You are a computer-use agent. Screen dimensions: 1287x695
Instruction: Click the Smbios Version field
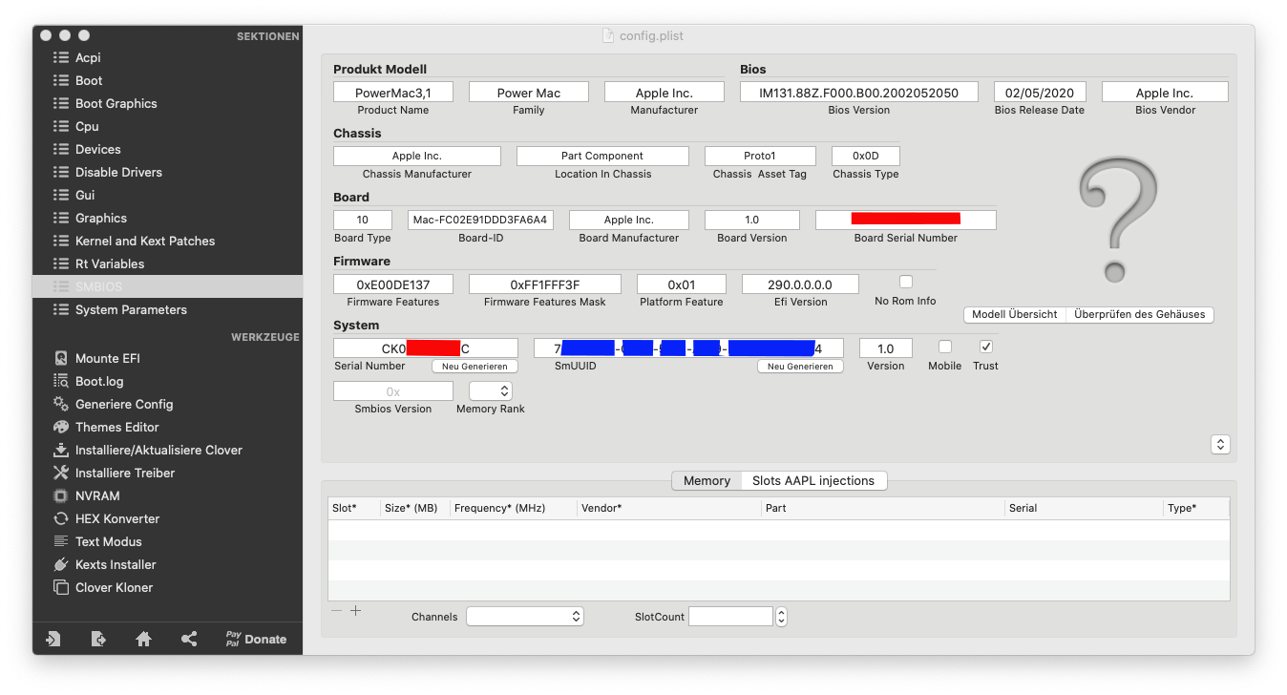pyautogui.click(x=393, y=391)
